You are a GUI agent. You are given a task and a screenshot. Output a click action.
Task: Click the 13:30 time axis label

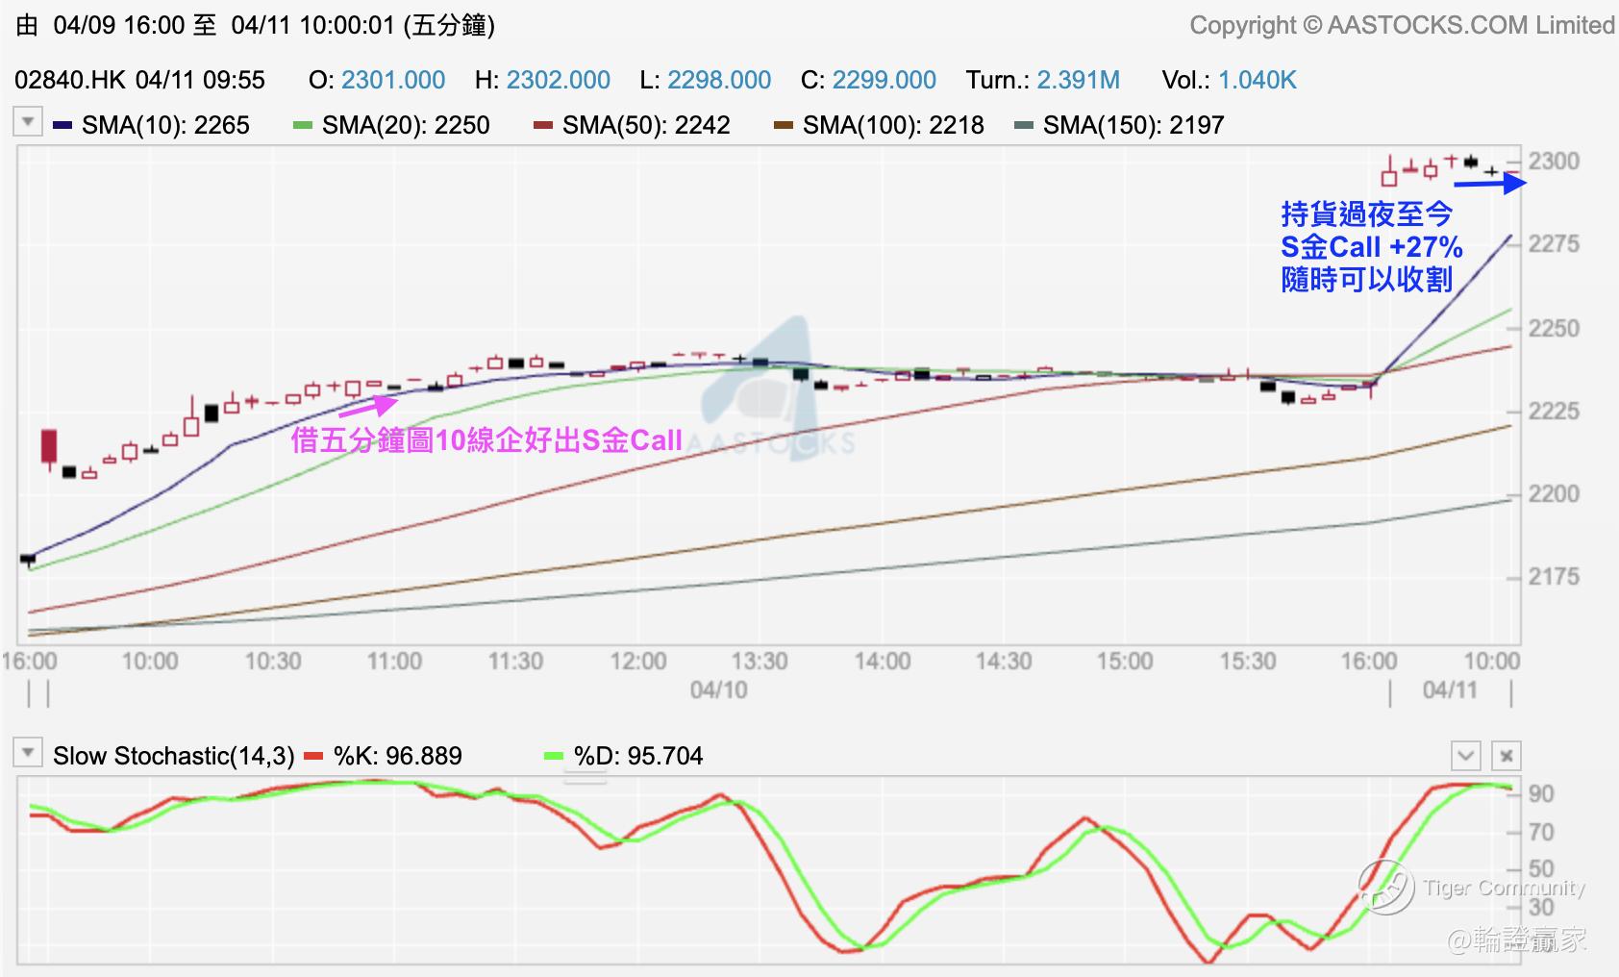point(760,662)
